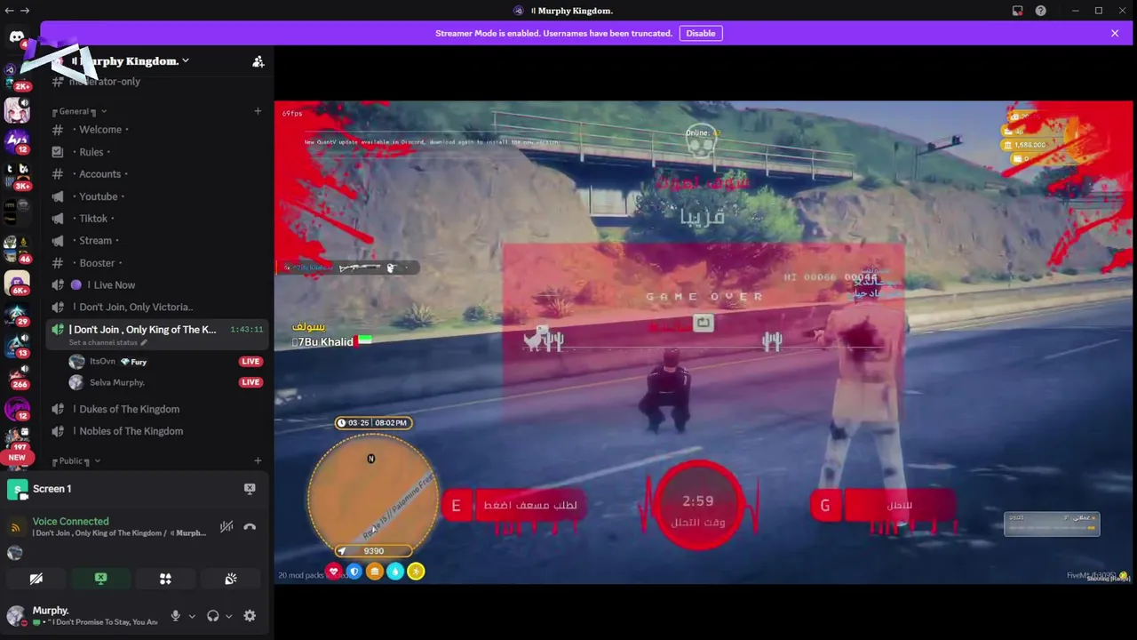This screenshot has height=640, width=1137.
Task: Click ItsOvn user in voice channel
Action: coord(165,362)
